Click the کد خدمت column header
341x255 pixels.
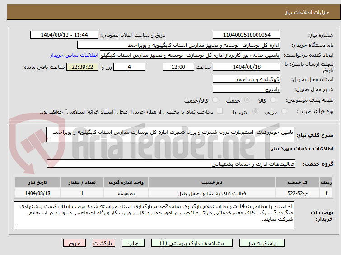pyautogui.click(x=297, y=182)
